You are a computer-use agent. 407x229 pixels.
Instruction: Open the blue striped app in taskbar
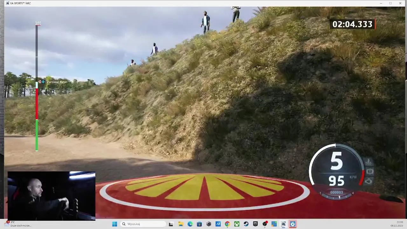pyautogui.click(x=218, y=224)
